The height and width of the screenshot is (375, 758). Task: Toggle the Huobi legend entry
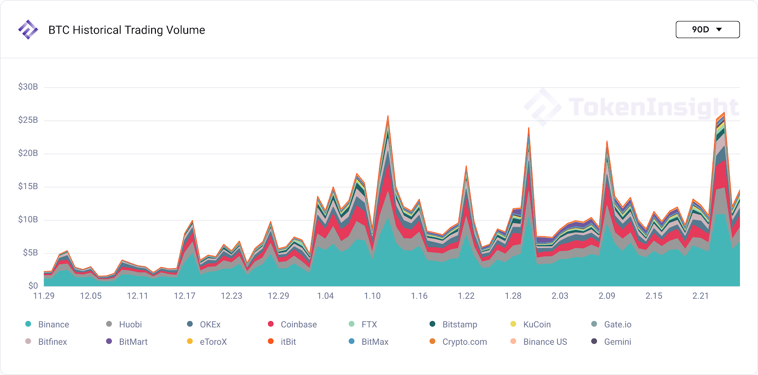pyautogui.click(x=124, y=324)
